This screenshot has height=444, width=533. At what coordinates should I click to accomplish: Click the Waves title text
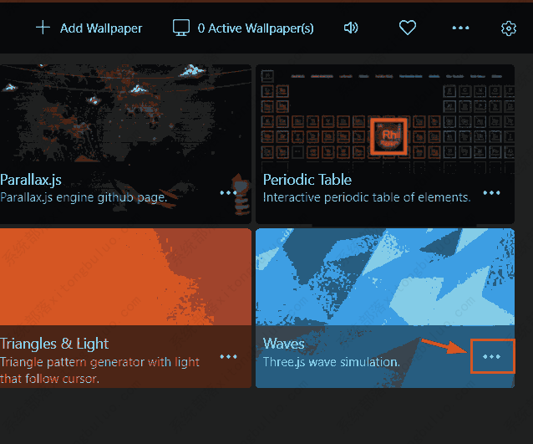[284, 344]
